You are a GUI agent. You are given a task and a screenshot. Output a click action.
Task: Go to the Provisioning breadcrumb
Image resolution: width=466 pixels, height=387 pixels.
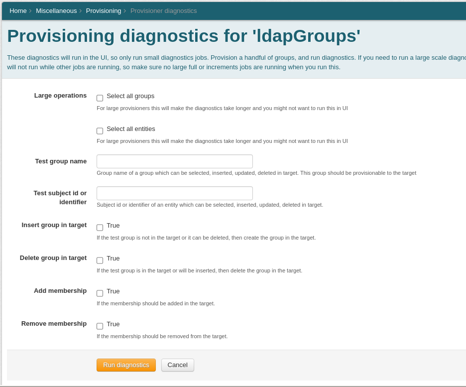tap(104, 10)
